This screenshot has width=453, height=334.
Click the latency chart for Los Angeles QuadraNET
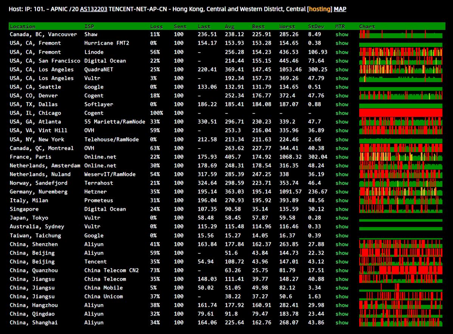[401, 69]
